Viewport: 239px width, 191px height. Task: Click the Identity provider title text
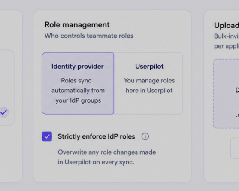click(77, 67)
